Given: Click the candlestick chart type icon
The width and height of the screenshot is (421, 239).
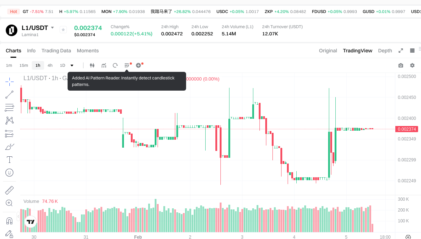Looking at the screenshot, I should click(x=92, y=65).
